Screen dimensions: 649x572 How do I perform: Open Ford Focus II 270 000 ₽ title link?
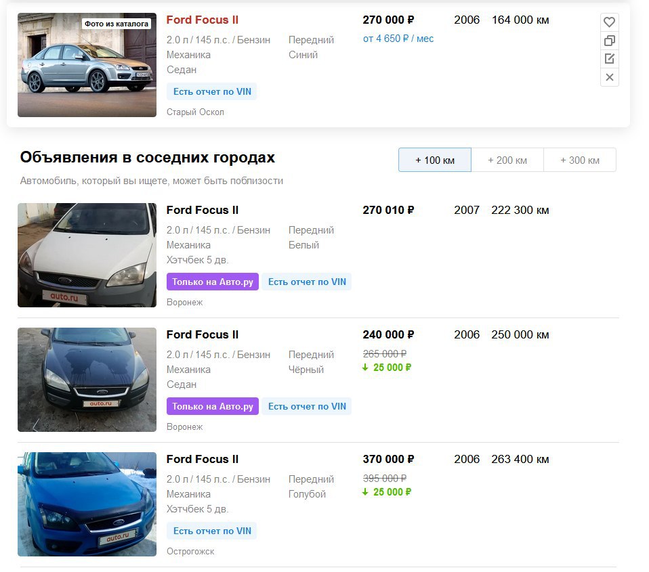point(203,20)
